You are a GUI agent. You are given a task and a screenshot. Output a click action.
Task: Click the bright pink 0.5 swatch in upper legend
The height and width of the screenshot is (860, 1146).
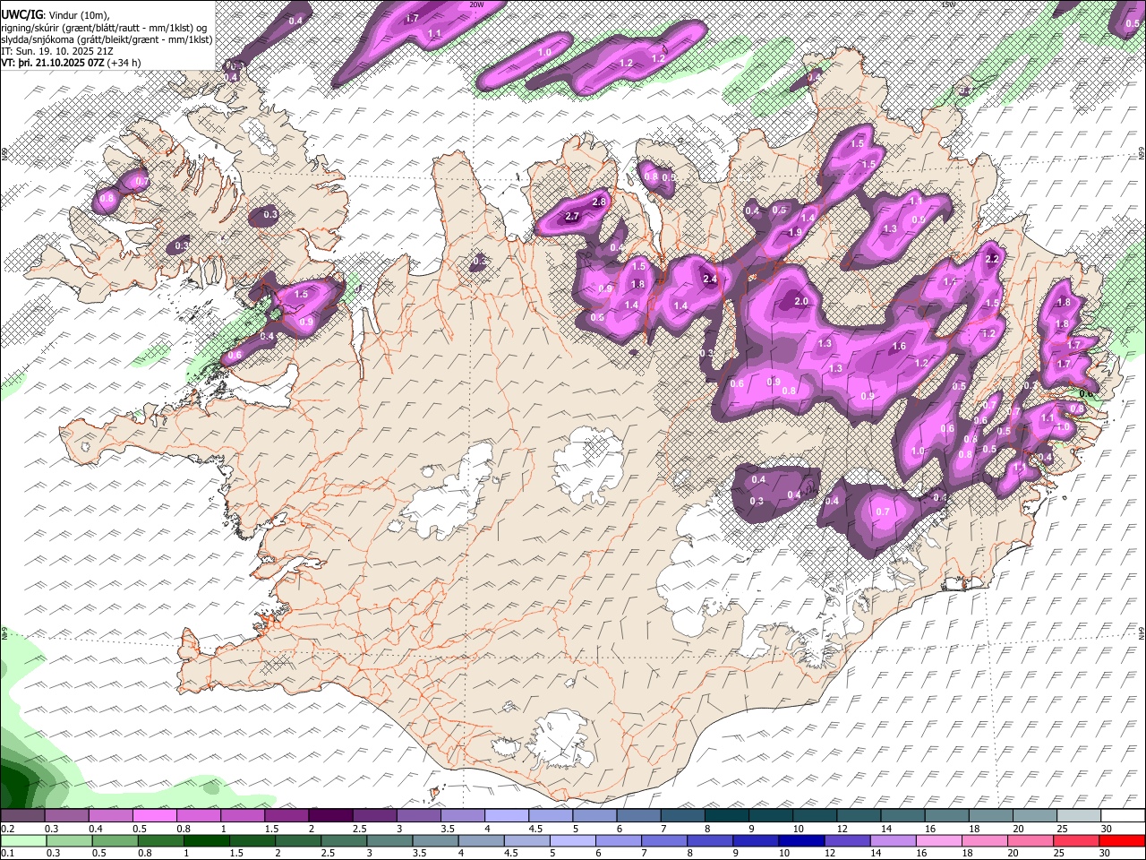[x=154, y=816]
